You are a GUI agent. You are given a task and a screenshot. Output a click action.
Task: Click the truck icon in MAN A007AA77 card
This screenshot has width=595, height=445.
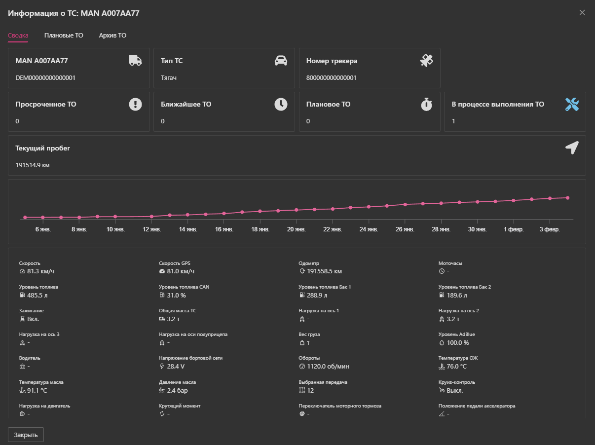click(x=135, y=60)
